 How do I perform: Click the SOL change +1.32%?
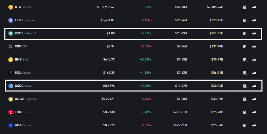coord(145,73)
